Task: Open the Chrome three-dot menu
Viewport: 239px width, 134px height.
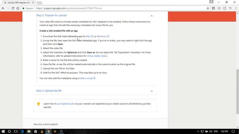Action: tap(236, 8)
